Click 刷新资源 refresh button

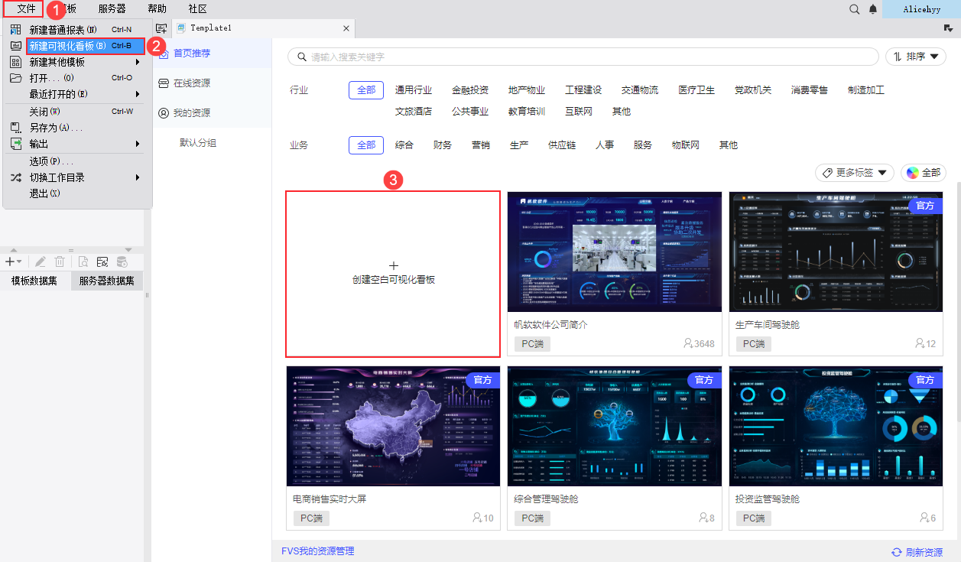click(x=917, y=552)
